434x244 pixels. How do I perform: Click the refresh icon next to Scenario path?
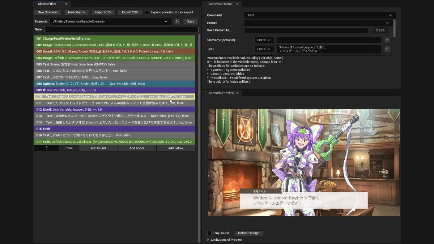[x=177, y=22]
